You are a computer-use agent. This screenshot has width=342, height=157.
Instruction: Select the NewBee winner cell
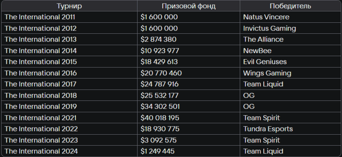pos(257,51)
